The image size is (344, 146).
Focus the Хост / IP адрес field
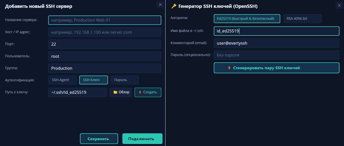pyautogui.click(x=105, y=32)
